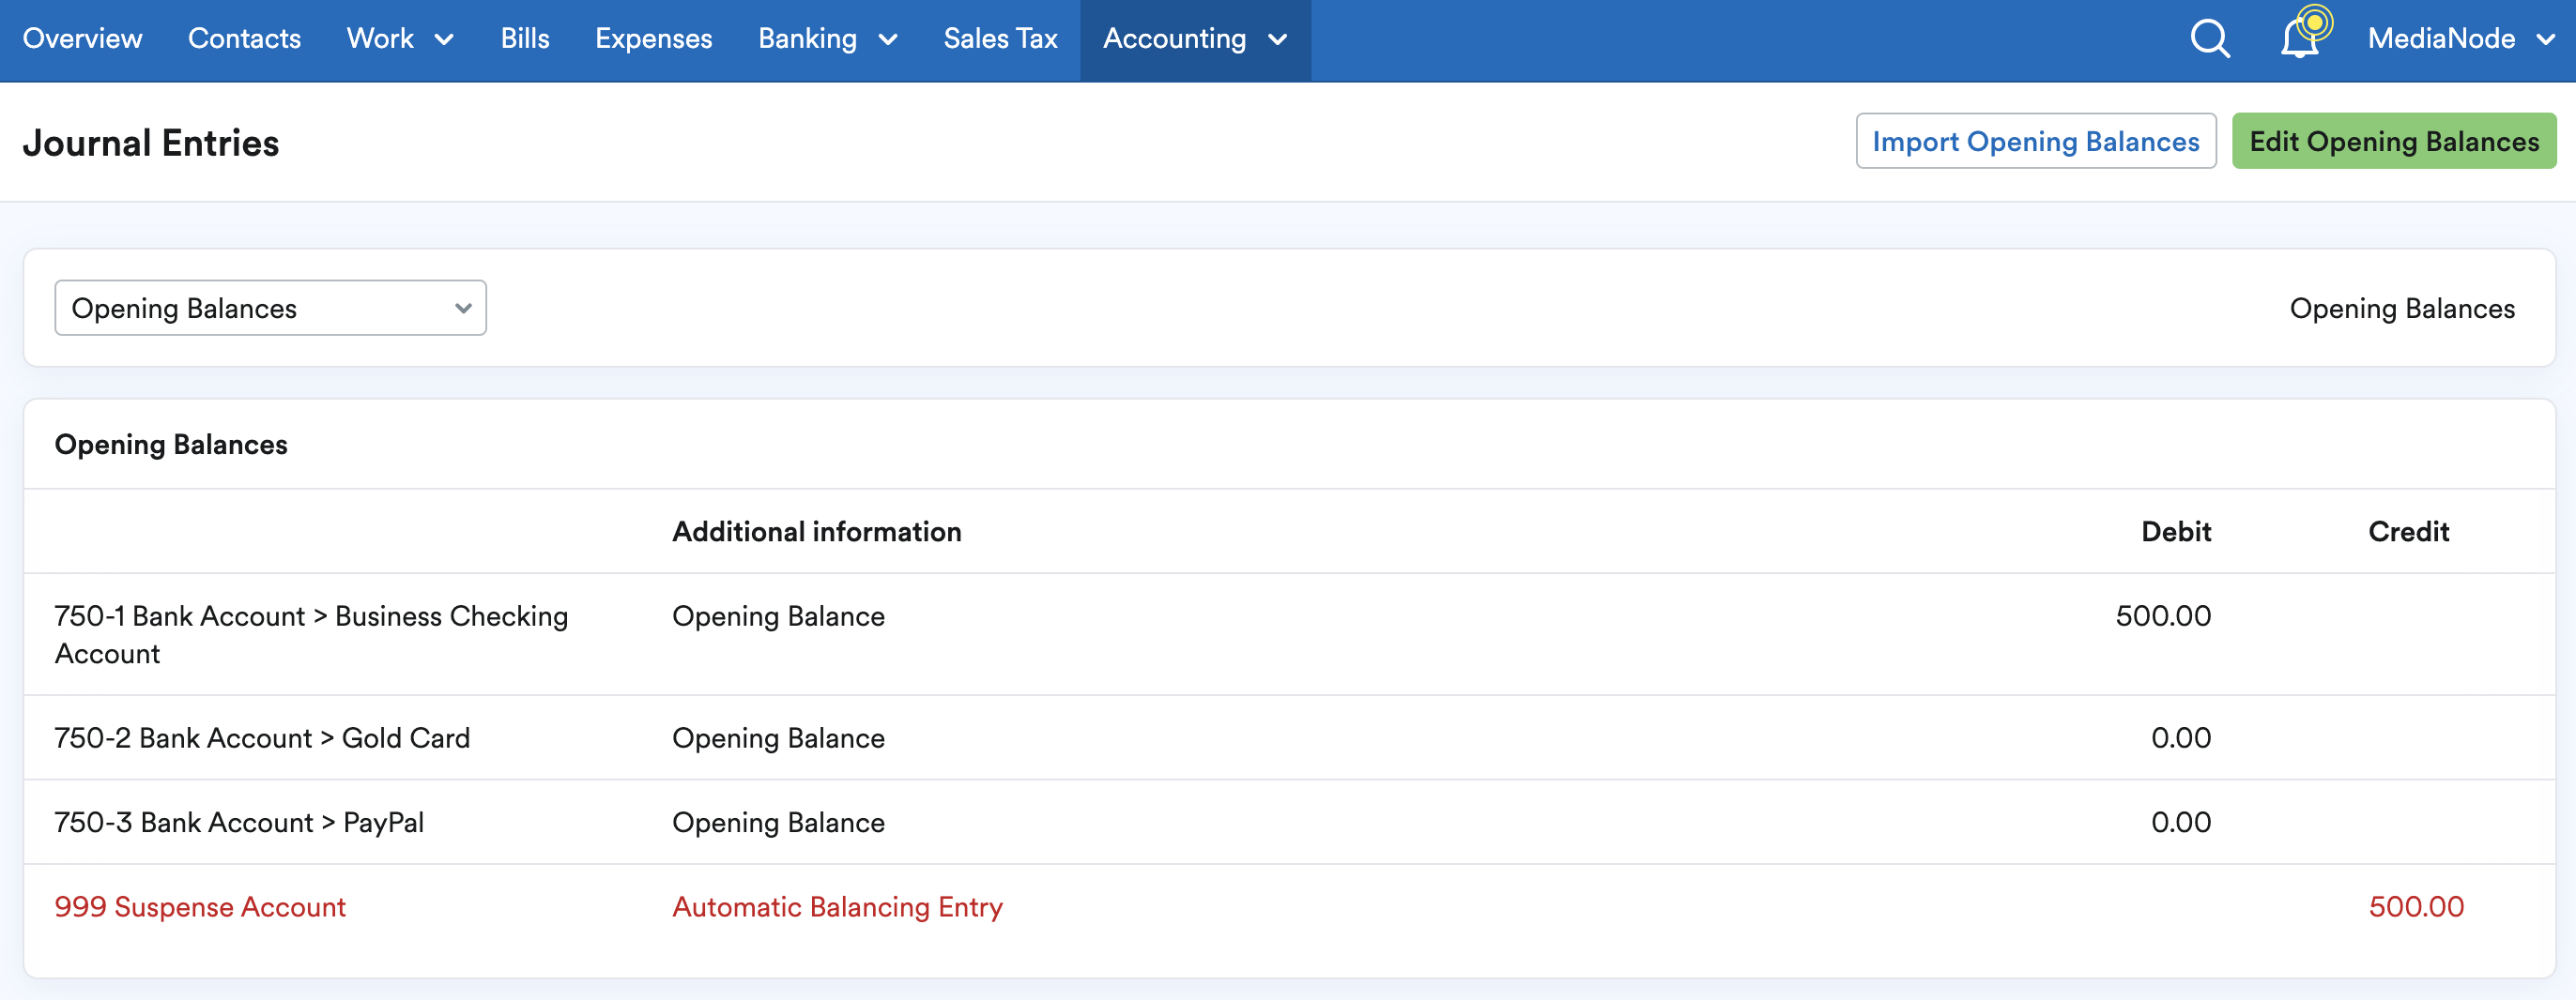Go to the Overview page

[82, 39]
